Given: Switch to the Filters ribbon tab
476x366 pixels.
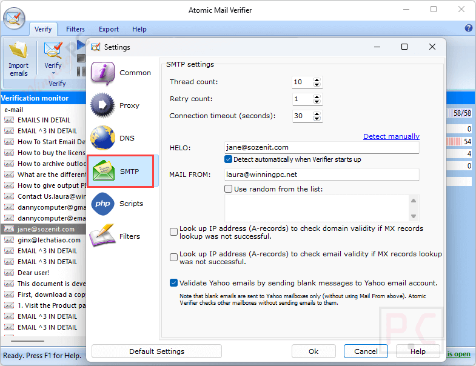Looking at the screenshot, I should (x=75, y=29).
